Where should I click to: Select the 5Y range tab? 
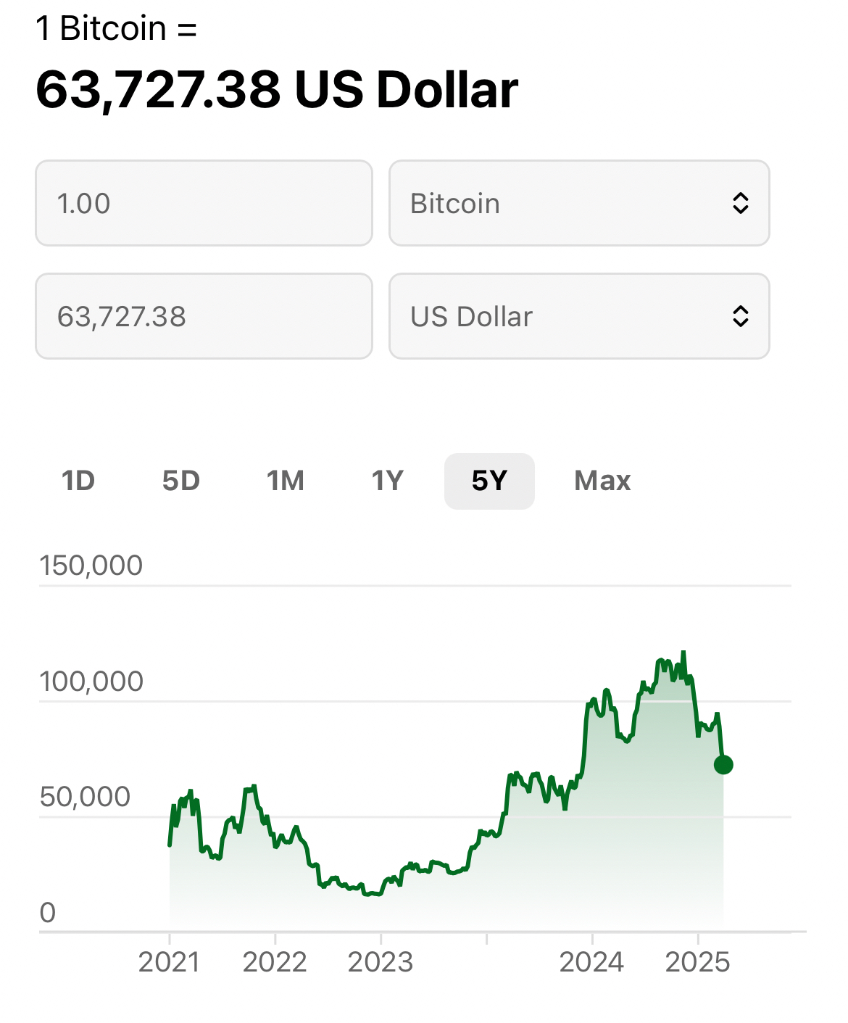(489, 481)
